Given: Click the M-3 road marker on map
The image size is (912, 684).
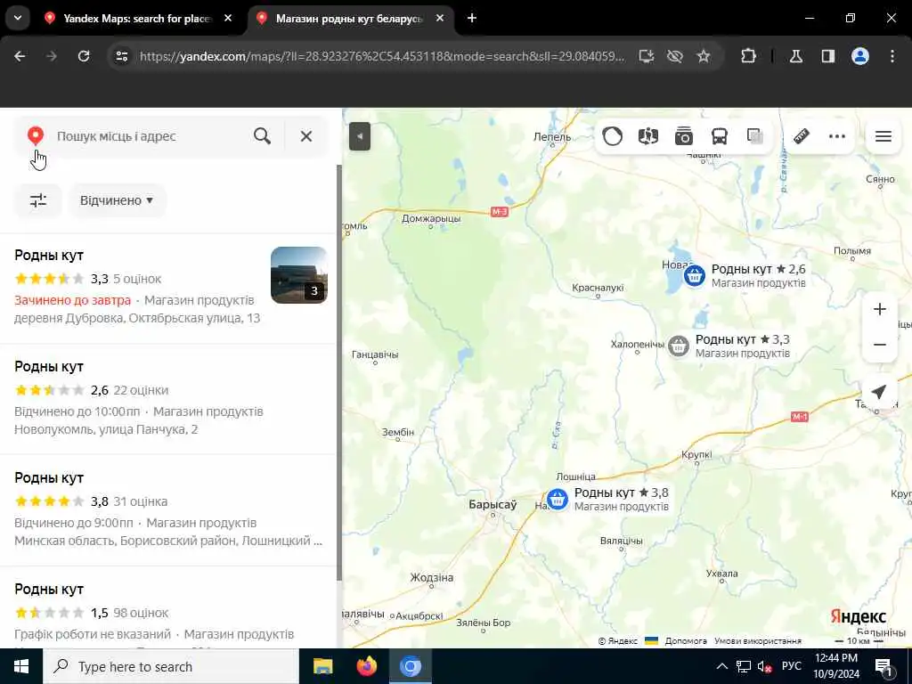Looking at the screenshot, I should 499,212.
